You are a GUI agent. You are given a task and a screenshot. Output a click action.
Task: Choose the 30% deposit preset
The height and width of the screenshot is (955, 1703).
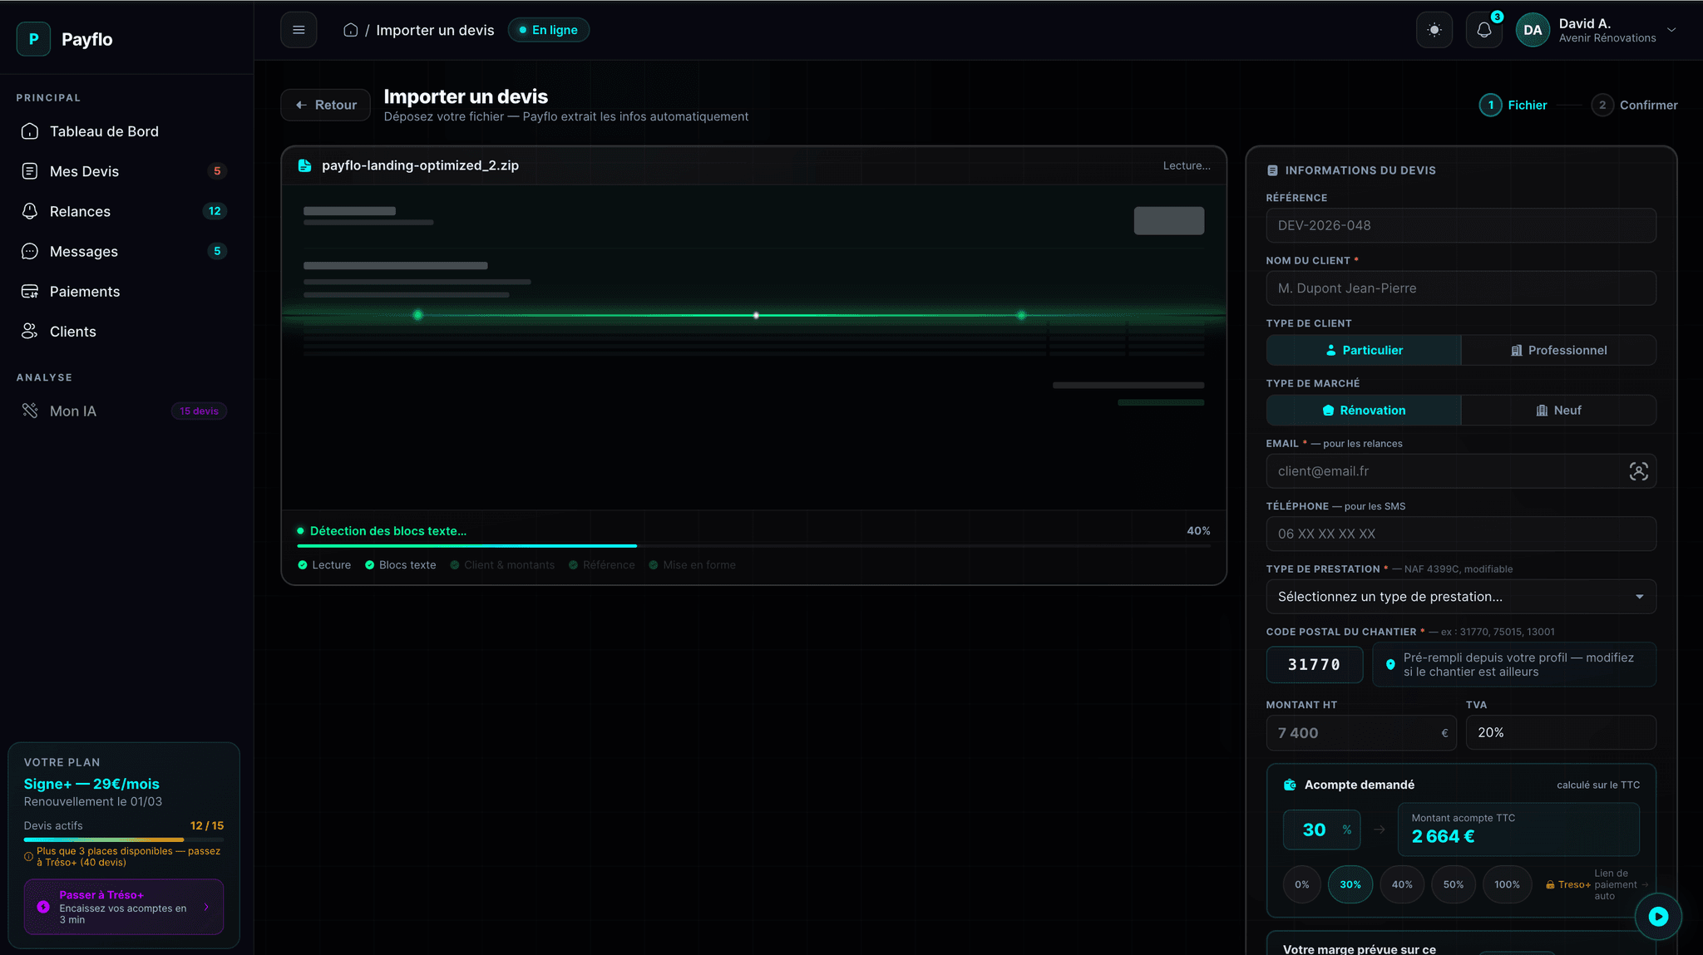tap(1350, 884)
